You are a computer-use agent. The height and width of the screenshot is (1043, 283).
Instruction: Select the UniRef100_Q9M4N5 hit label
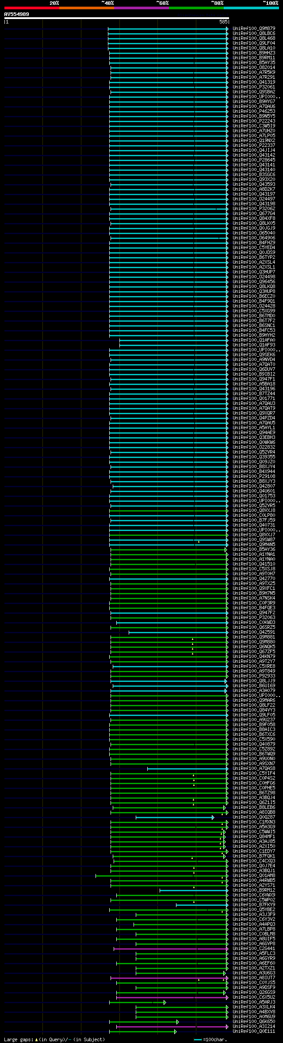click(254, 545)
